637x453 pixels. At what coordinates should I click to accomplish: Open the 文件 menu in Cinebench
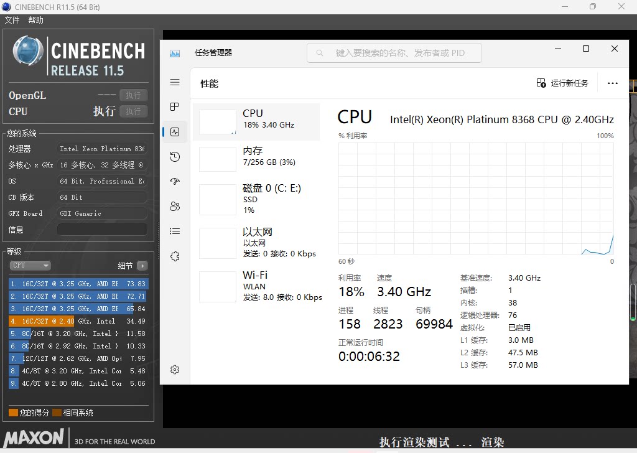click(12, 20)
